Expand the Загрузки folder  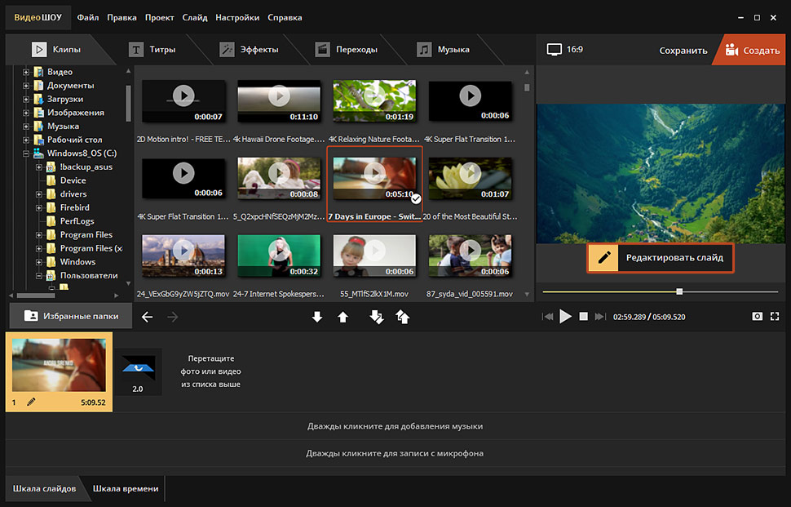point(26,100)
